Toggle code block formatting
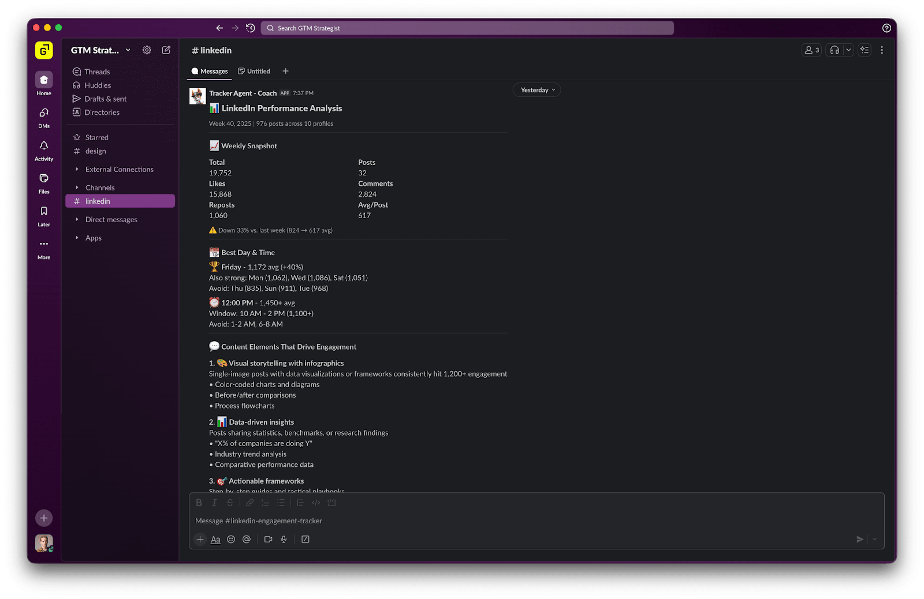This screenshot has width=924, height=599. (x=331, y=503)
